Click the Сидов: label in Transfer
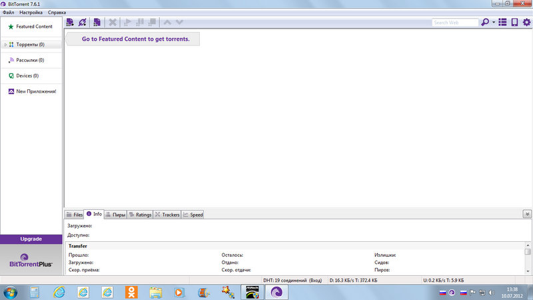533x300 pixels. coord(381,263)
